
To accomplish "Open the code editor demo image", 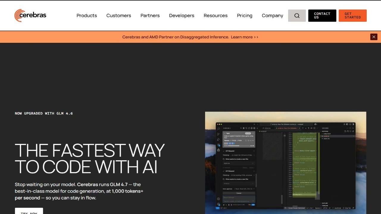I will (286, 163).
